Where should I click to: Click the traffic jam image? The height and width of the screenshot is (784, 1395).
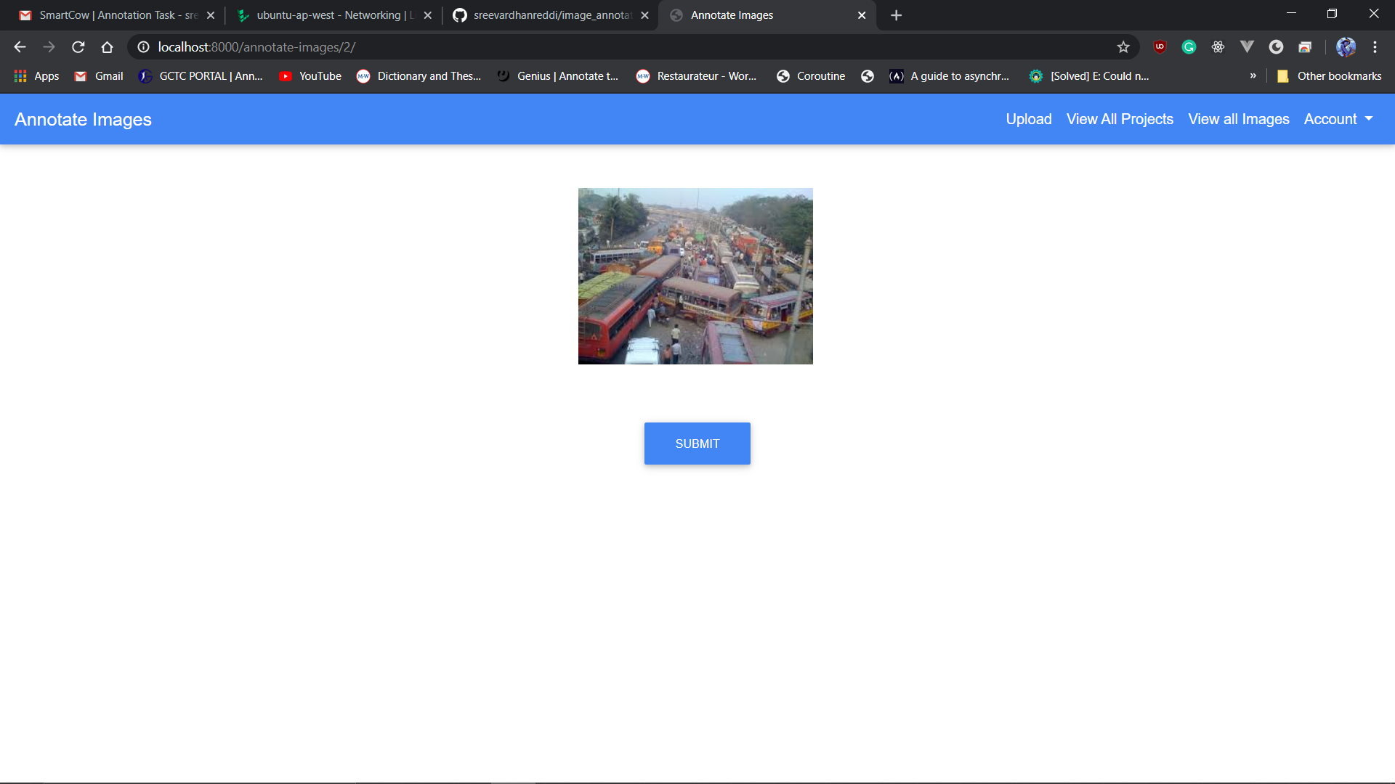coord(695,276)
